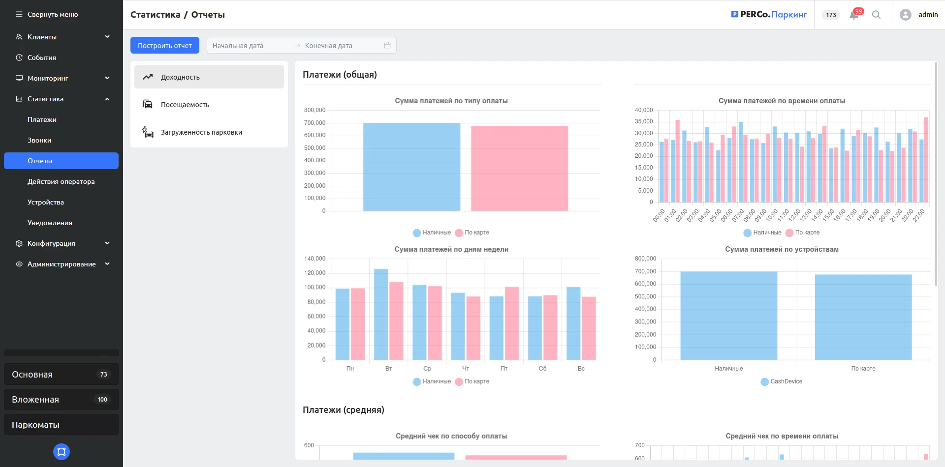Click the Начальная дата input field
This screenshot has height=467, width=945.
(x=249, y=46)
